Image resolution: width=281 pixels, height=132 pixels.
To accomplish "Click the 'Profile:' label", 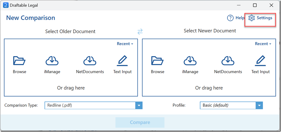I will pyautogui.click(x=179, y=105).
